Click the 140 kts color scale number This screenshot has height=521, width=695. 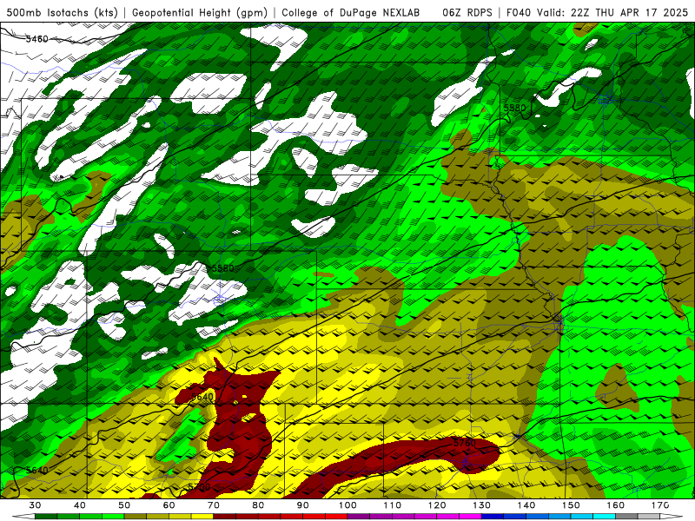tap(526, 505)
